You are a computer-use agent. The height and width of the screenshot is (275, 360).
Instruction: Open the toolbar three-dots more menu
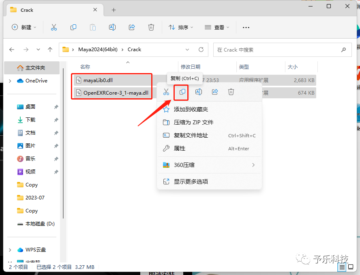coord(246,27)
